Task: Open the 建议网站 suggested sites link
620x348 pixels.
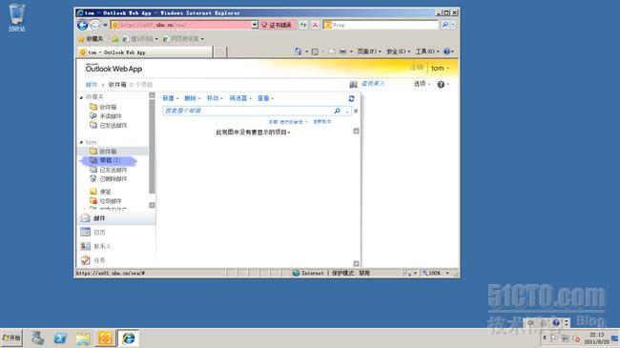Action: (139, 39)
